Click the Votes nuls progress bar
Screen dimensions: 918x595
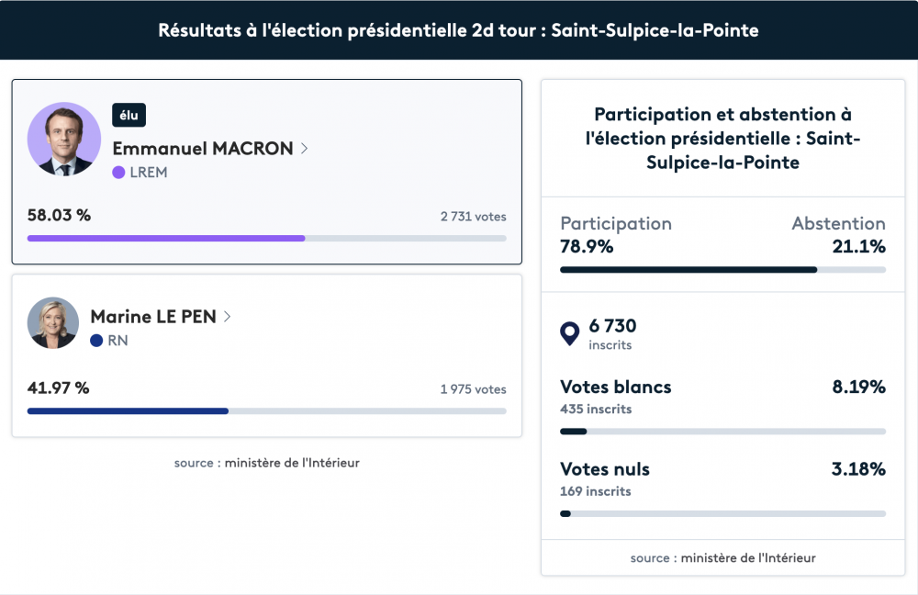(722, 513)
